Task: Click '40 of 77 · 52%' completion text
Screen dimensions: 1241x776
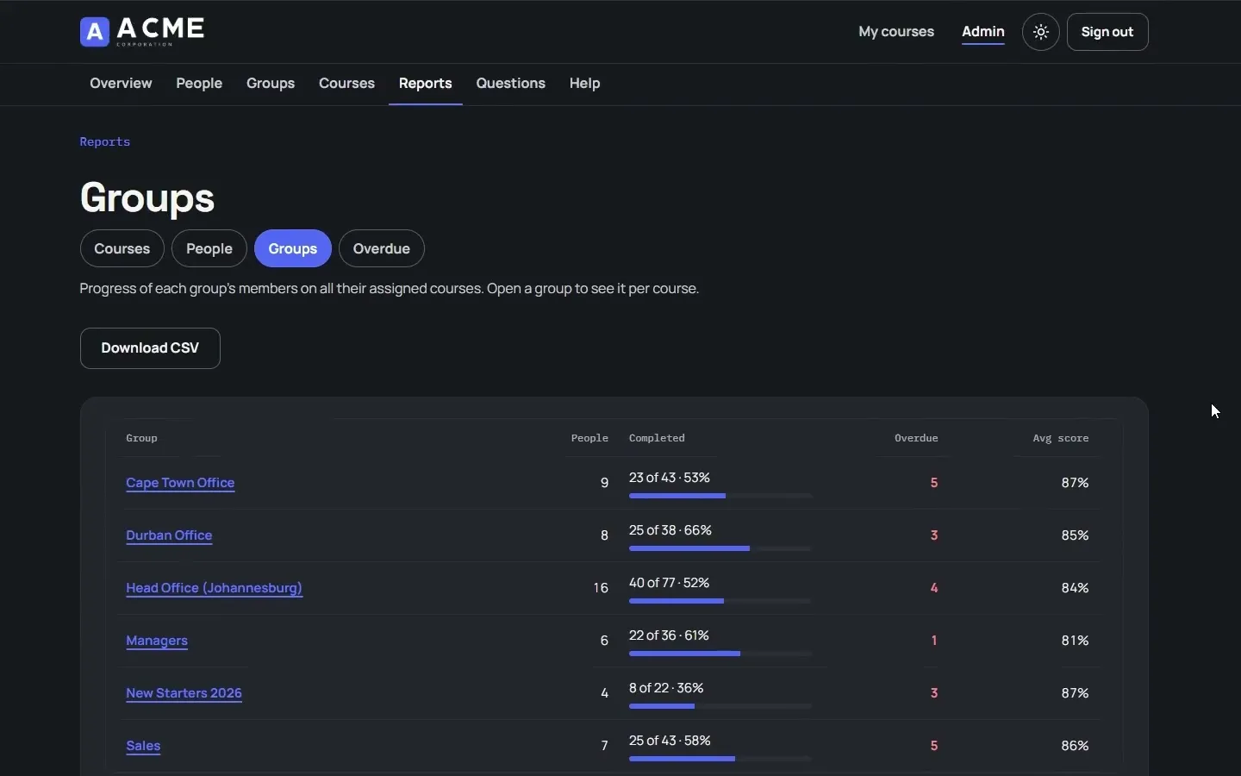Action: (x=670, y=584)
